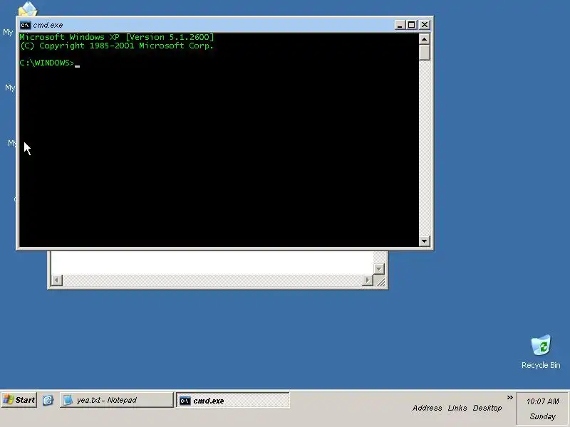Maximize the cmd.exe window
570x427 pixels.
[412, 25]
